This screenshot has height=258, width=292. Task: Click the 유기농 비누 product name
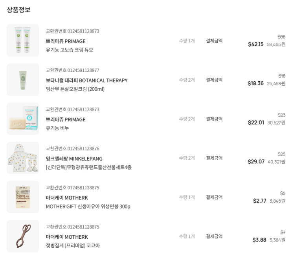[57, 128]
